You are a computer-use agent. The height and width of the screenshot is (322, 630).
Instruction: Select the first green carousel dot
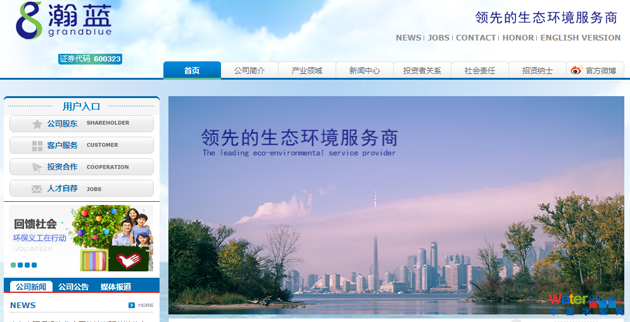[13, 265]
